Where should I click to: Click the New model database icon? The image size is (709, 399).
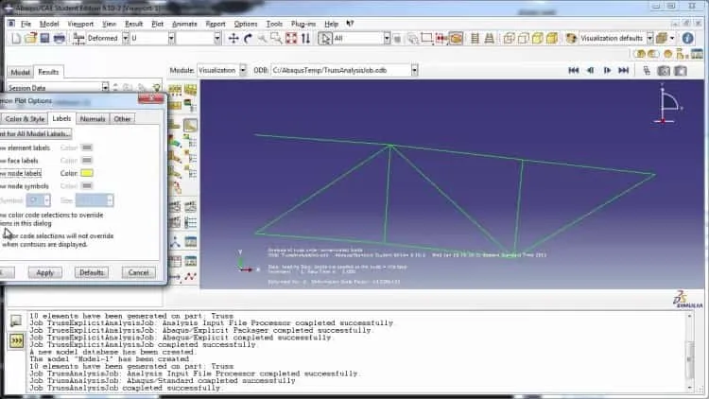click(16, 39)
